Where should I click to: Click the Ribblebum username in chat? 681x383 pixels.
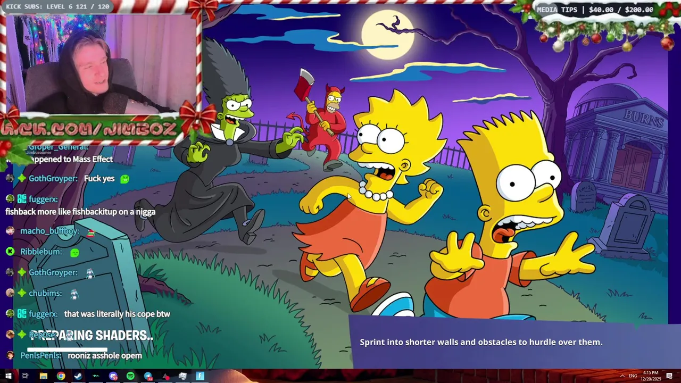[x=41, y=252]
